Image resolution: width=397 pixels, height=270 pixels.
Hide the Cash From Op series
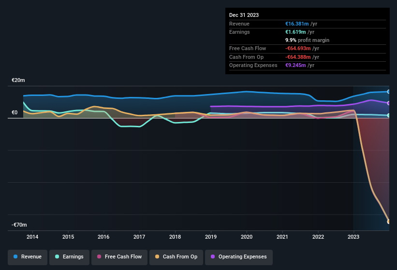(x=176, y=257)
